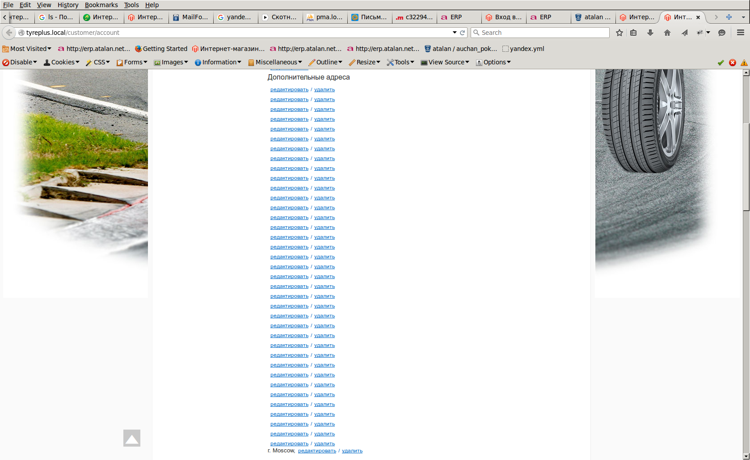Open a new tab with plus icon
Viewport: 750px width, 460px height.
pos(729,17)
